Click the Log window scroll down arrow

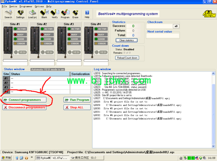pyautogui.click(x=213, y=146)
